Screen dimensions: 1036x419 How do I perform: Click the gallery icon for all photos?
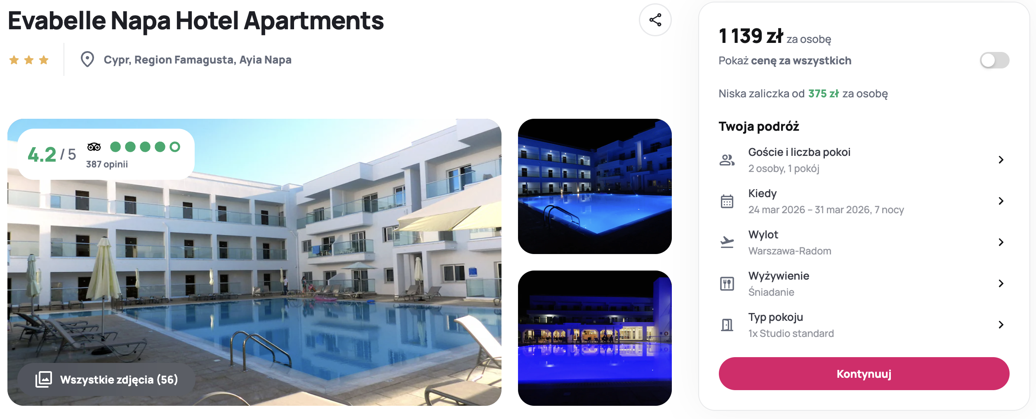point(44,379)
